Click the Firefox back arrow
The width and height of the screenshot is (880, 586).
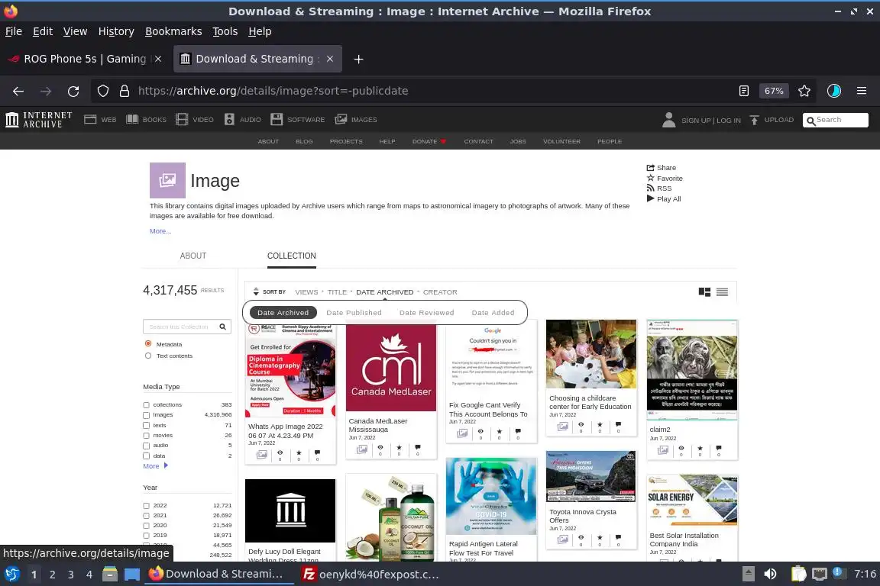tap(18, 91)
